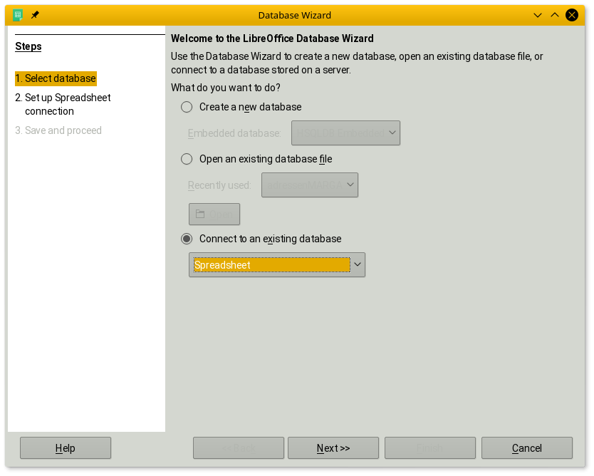Open Help for the wizard

pyautogui.click(x=66, y=448)
